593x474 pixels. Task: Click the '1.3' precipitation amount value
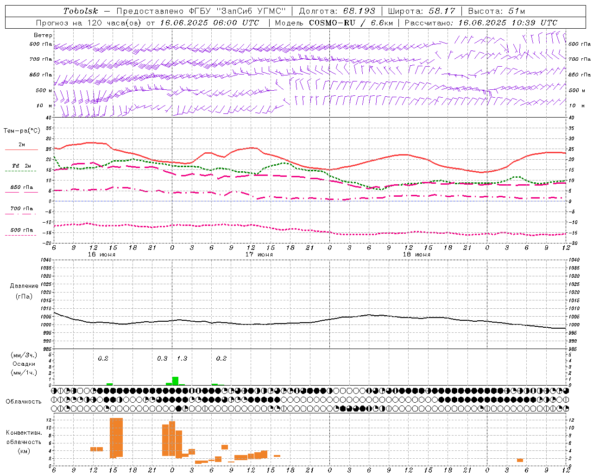pos(182,359)
